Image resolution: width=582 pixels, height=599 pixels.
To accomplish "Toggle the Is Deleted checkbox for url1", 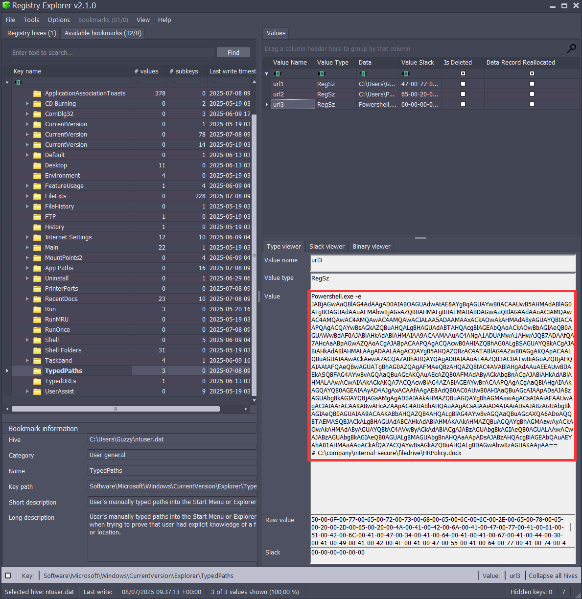I will point(462,84).
